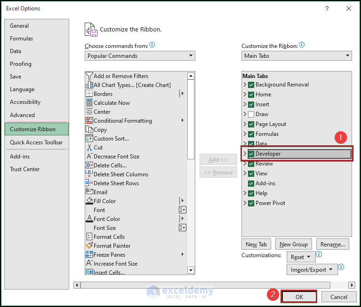The height and width of the screenshot is (307, 361).
Task: Click the Format Cells icon
Action: click(89, 236)
